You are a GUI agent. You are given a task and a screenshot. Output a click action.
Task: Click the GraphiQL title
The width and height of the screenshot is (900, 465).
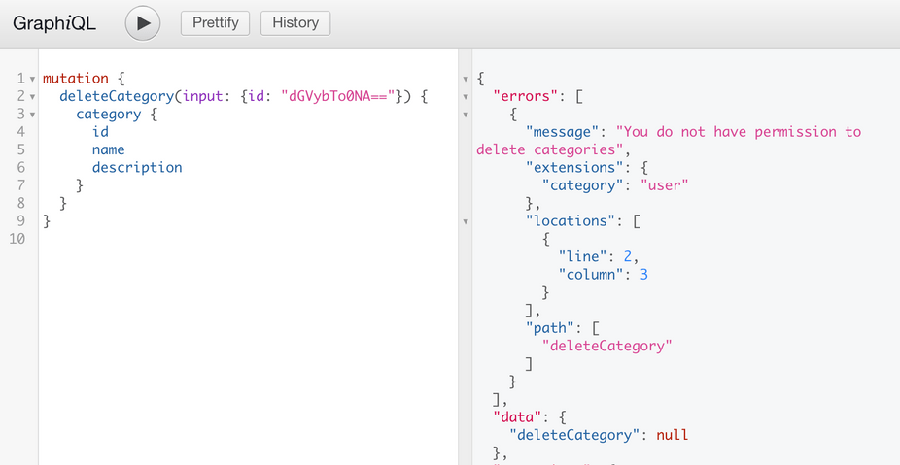tap(54, 23)
